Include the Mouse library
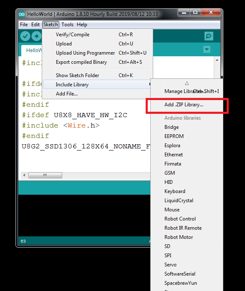The width and height of the screenshot is (245, 291). click(187, 210)
